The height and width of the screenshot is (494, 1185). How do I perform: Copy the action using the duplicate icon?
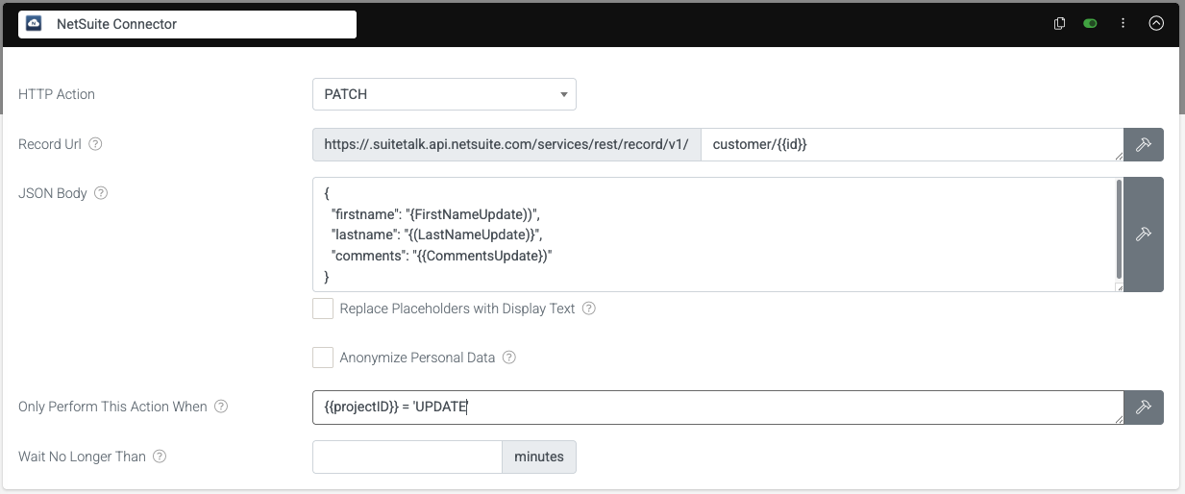(x=1060, y=24)
